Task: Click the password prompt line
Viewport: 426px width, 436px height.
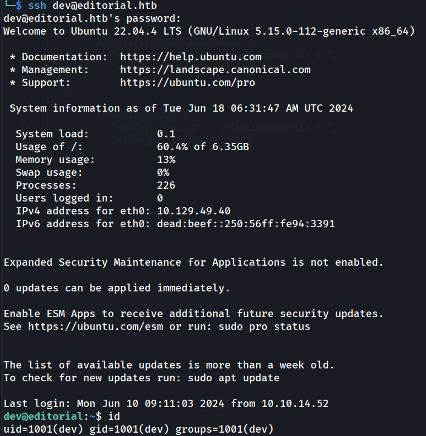Action: 92,18
